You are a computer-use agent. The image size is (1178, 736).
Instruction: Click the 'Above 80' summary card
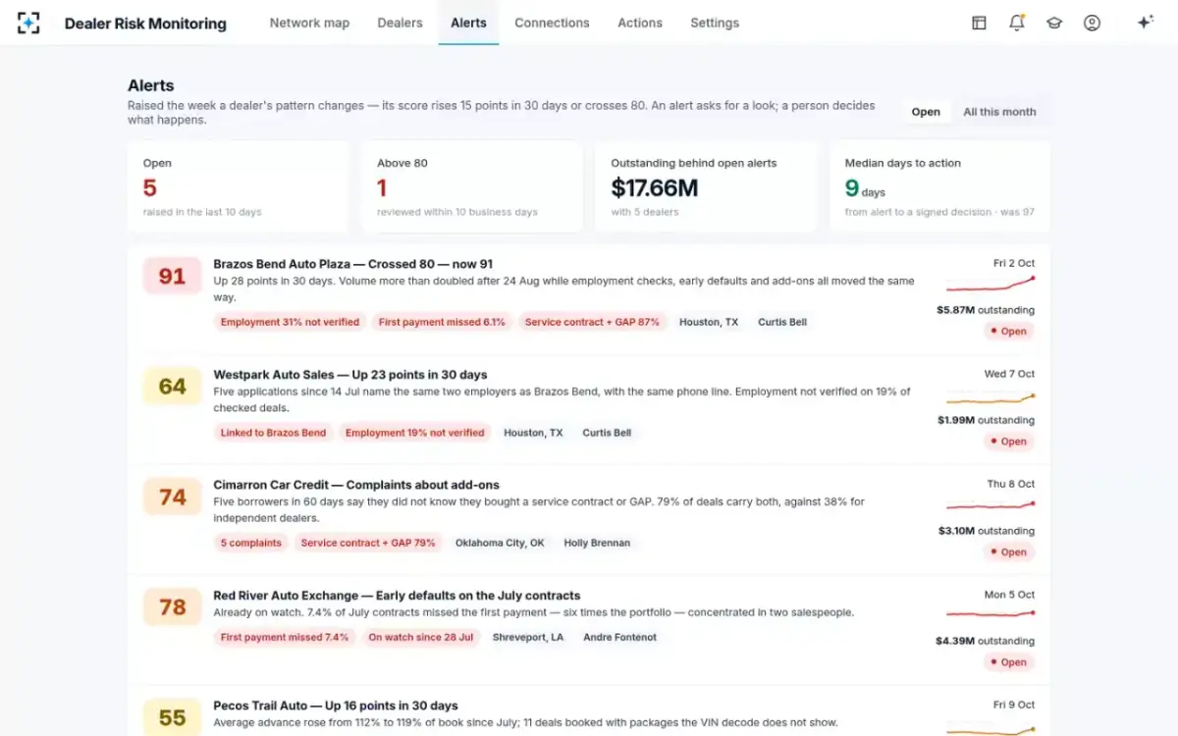click(x=471, y=186)
